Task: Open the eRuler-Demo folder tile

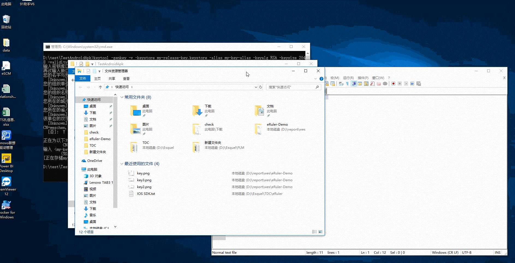Action: coord(280,129)
